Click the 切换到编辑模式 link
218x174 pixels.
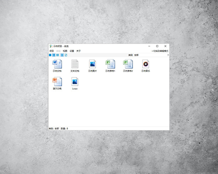point(160,51)
